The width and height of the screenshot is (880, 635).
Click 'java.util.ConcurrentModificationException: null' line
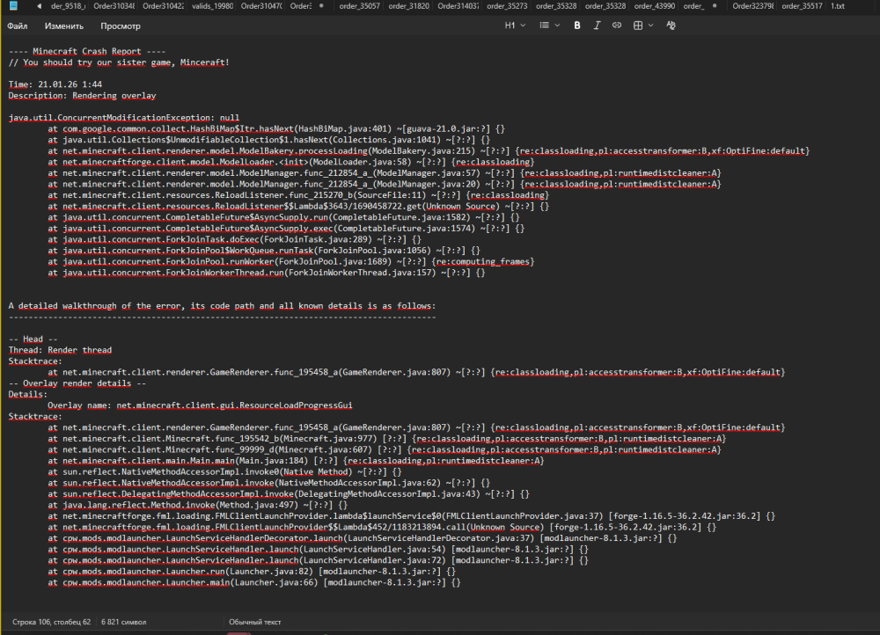(123, 118)
